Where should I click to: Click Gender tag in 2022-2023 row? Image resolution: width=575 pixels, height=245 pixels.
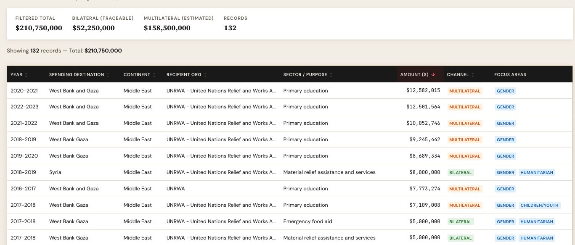point(505,107)
